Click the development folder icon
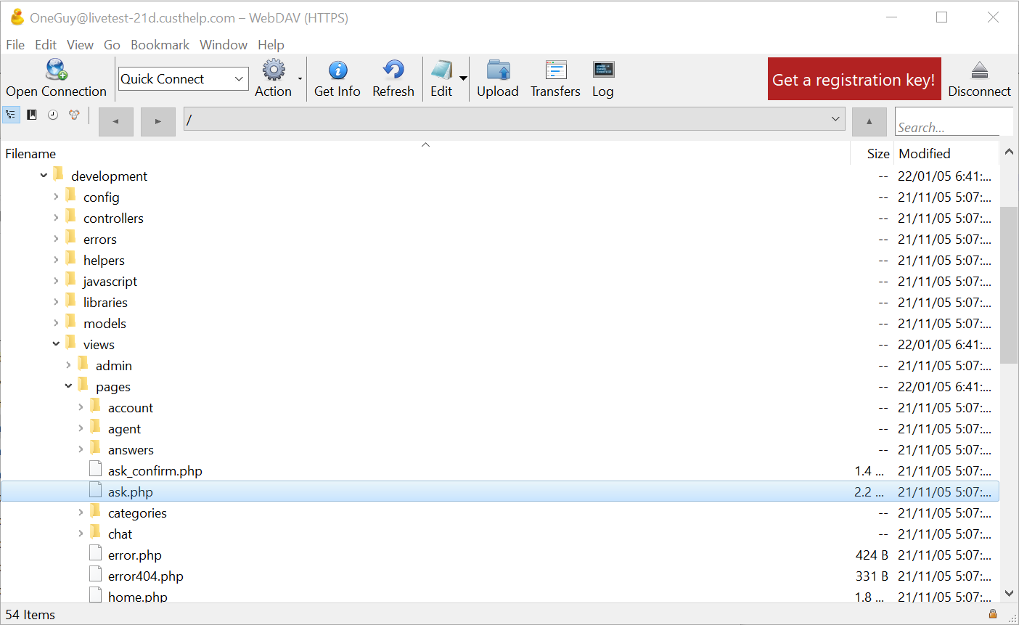 [58, 175]
